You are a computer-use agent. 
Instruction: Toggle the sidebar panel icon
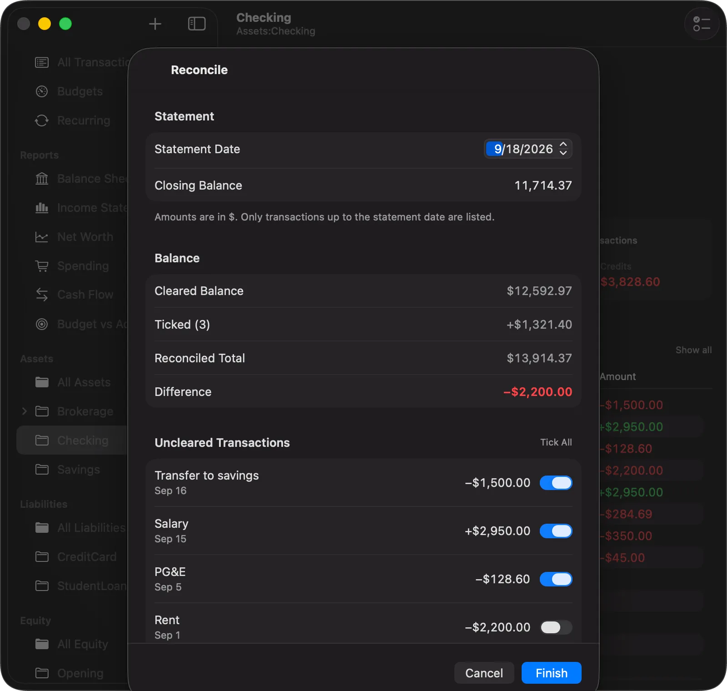click(x=197, y=24)
